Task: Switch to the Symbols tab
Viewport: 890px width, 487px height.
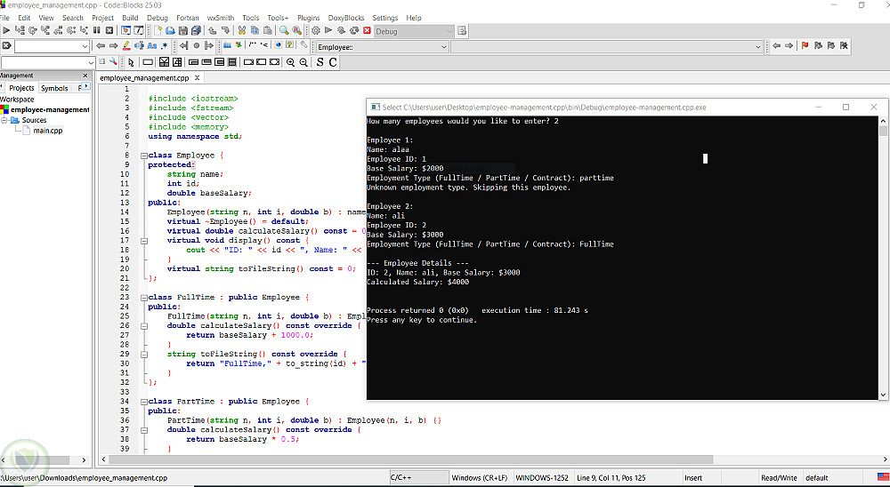Action: [54, 88]
